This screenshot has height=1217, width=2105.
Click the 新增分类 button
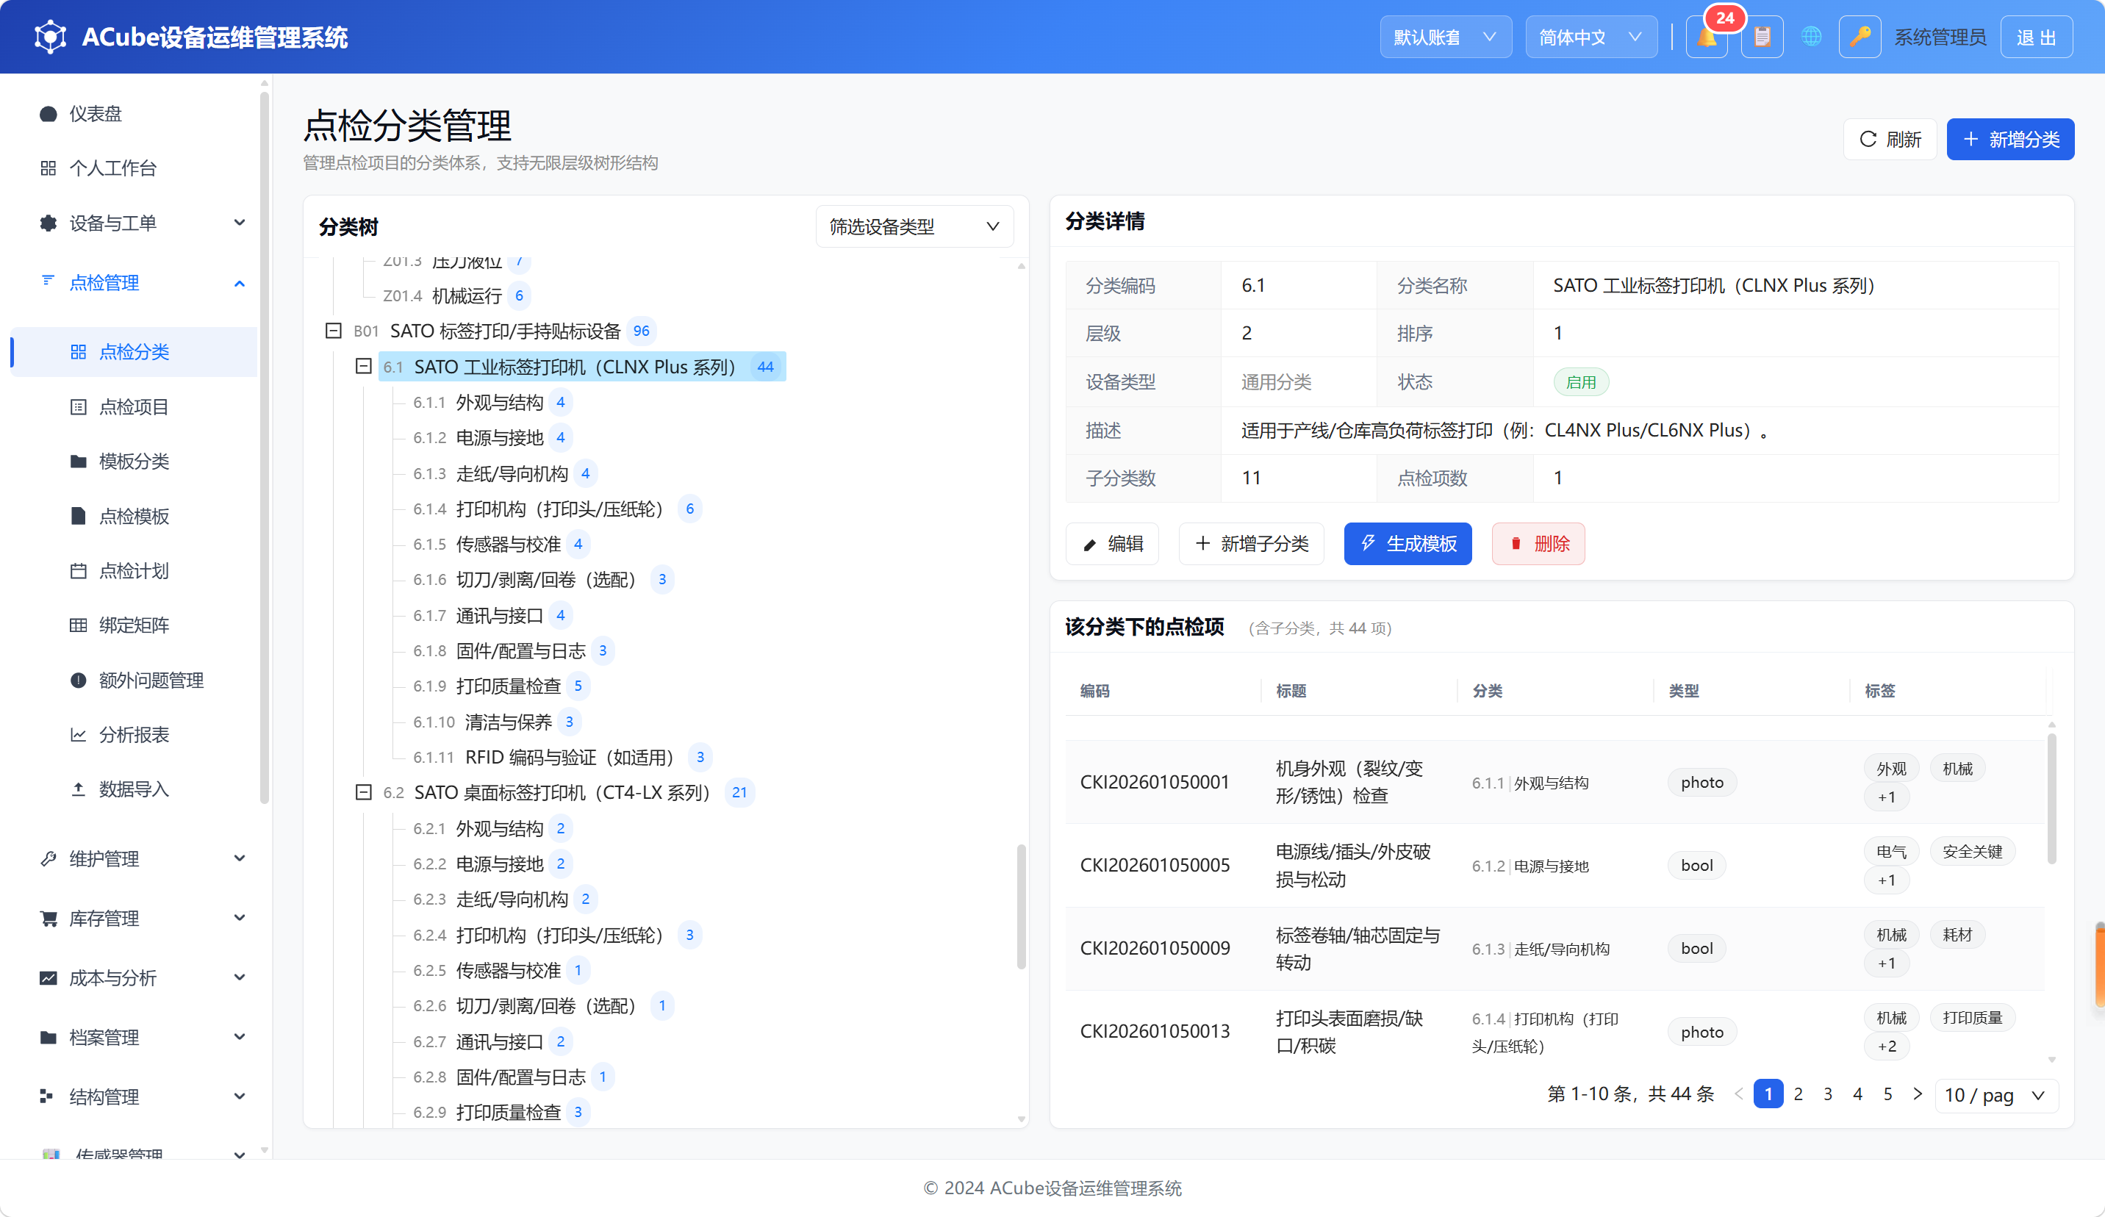[2009, 140]
